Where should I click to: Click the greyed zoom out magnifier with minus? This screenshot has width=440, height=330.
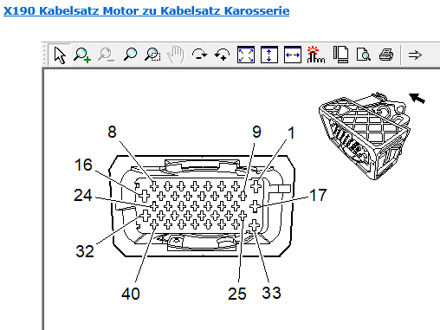coord(106,55)
